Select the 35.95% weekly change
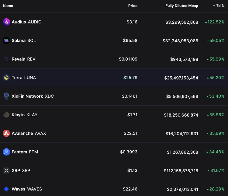 [x=216, y=115]
